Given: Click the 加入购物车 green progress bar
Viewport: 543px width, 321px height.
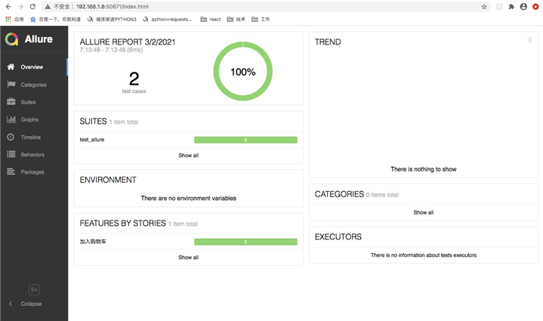Looking at the screenshot, I should (x=245, y=242).
